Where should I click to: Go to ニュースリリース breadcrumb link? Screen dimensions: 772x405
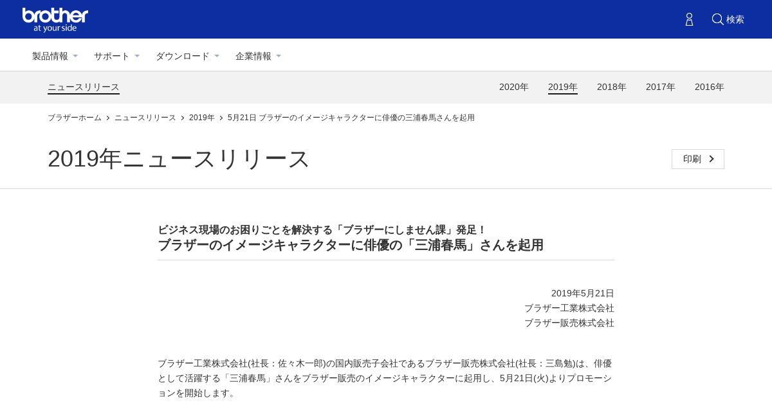point(145,118)
